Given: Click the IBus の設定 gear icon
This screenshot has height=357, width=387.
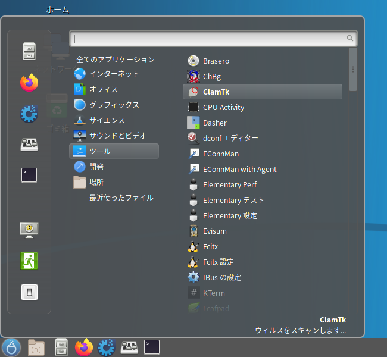Looking at the screenshot, I should point(193,277).
